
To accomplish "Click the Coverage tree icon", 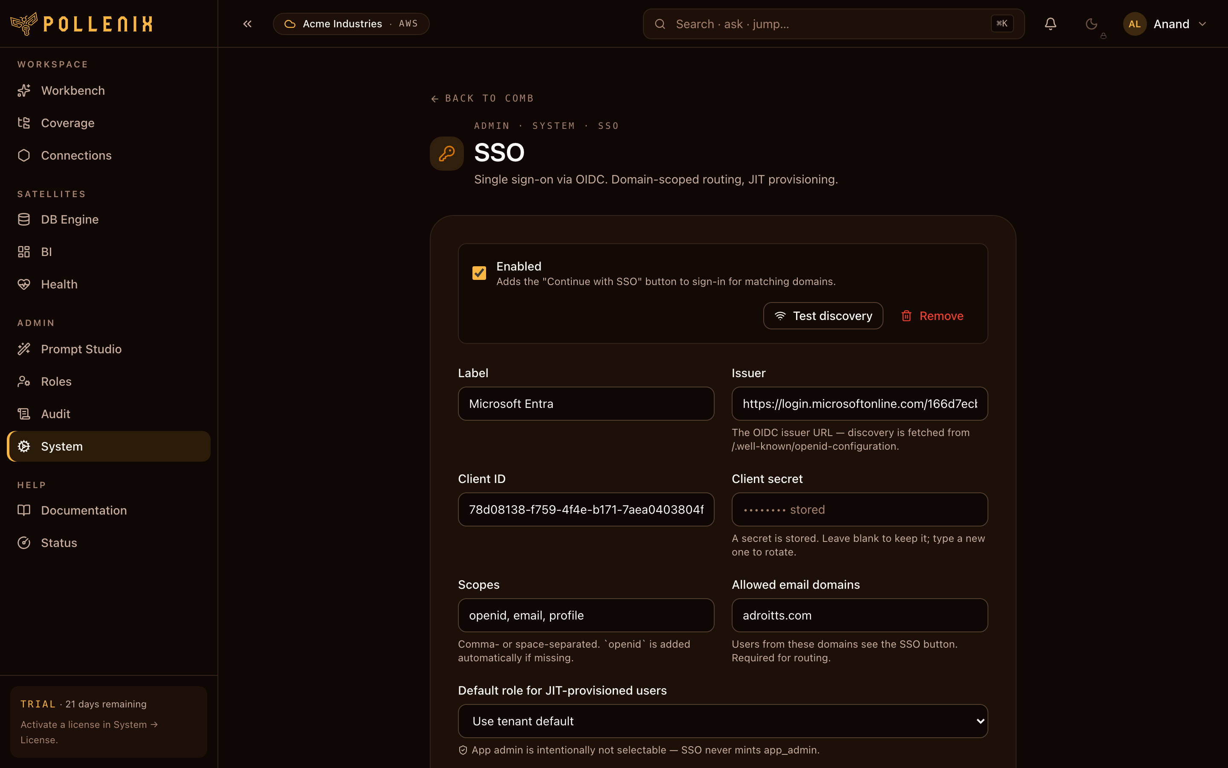I will pyautogui.click(x=24, y=123).
